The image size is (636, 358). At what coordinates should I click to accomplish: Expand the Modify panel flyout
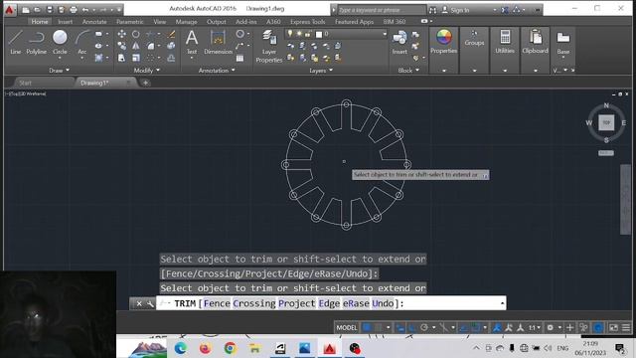click(146, 71)
